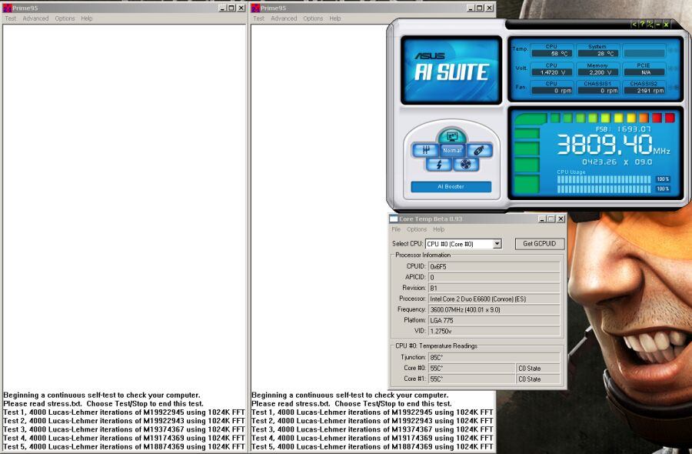Click the 0423.26 x 09.0 multiplier text
Screen dimensions: 692x454
click(617, 162)
